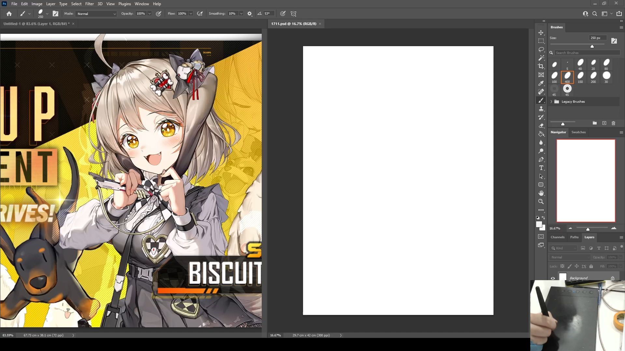Image resolution: width=625 pixels, height=351 pixels.
Task: Select the Zoom tool in the toolbox
Action: (541, 202)
